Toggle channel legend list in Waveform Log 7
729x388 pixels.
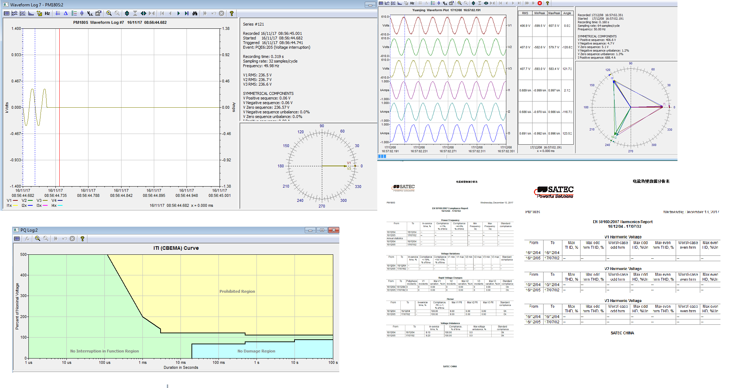click(x=74, y=14)
